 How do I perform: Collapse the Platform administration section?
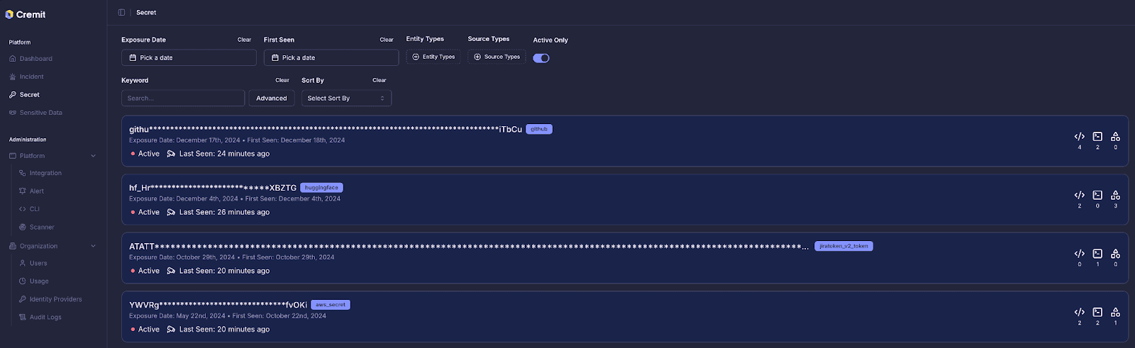tap(93, 156)
